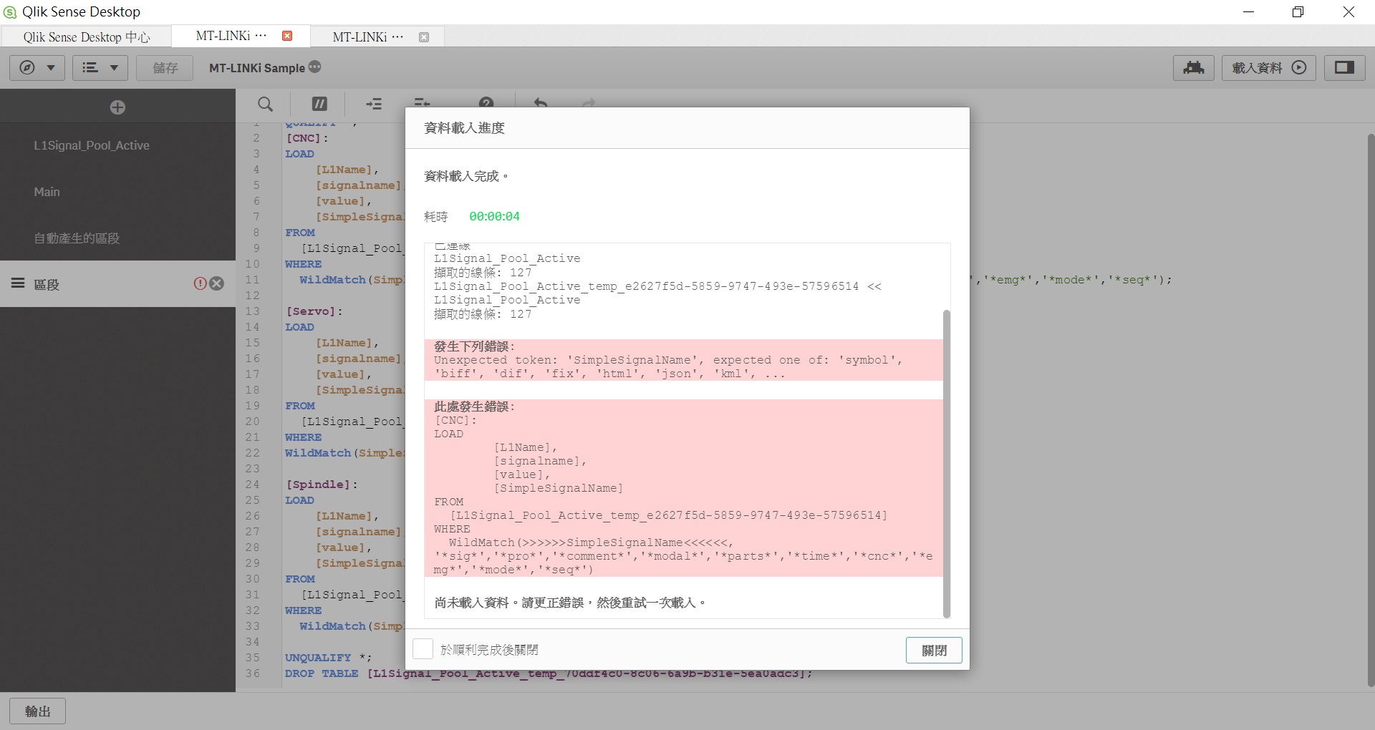The height and width of the screenshot is (730, 1375).
Task: Toggle the right side panel view
Action: point(1344,68)
